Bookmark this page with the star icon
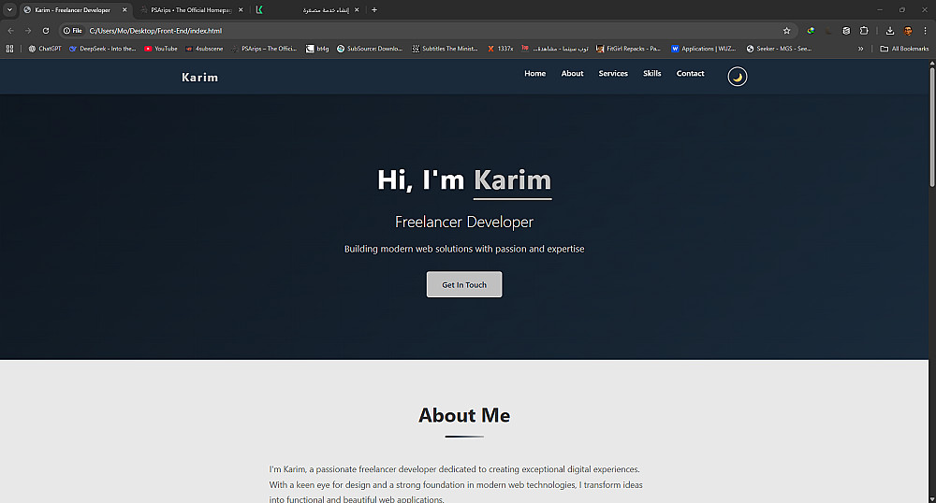 [787, 31]
